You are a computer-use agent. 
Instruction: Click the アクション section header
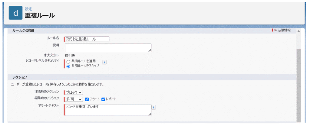tap(20, 77)
